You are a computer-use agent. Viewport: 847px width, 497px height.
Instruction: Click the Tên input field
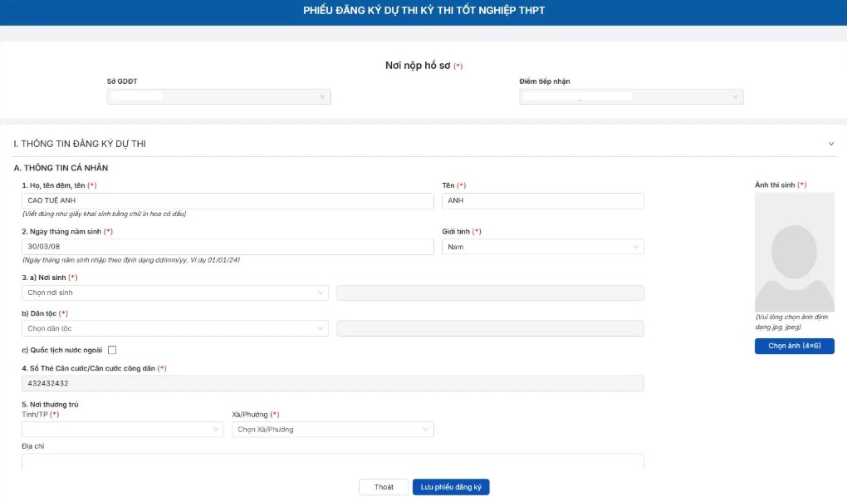coord(542,201)
